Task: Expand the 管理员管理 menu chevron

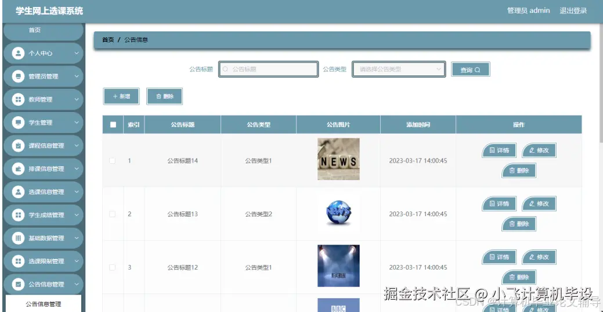Action: pos(77,76)
